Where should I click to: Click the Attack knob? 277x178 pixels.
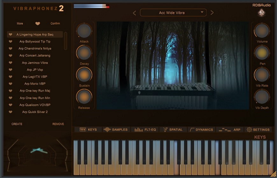(x=84, y=31)
